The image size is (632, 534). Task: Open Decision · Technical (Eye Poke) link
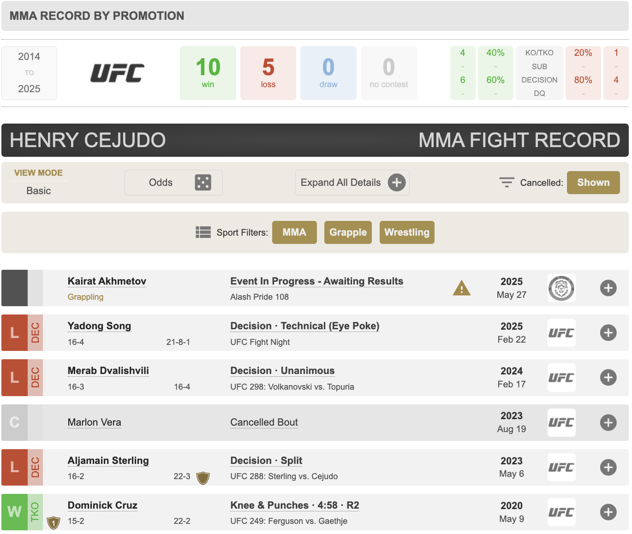[305, 326]
